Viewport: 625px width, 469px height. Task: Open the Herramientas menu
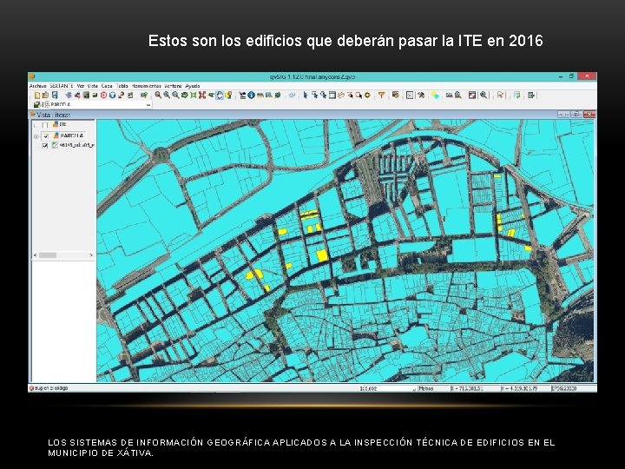pos(147,86)
